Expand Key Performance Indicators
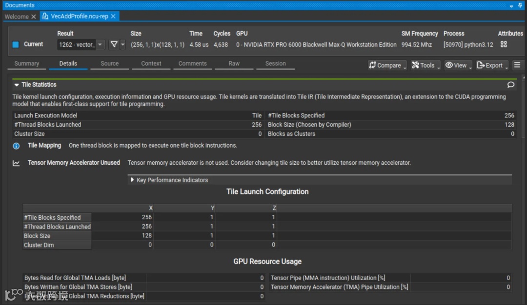Viewport: 527px width, 305px height. (132, 180)
